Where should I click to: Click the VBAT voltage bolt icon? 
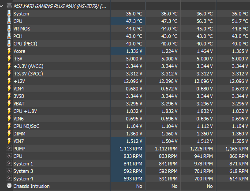9,104
